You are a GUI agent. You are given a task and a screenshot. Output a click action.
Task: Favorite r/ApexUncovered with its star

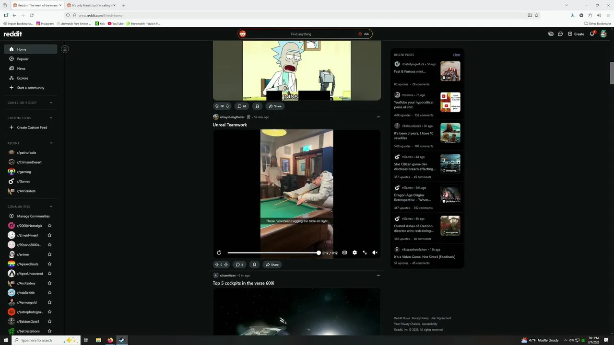coord(49,274)
